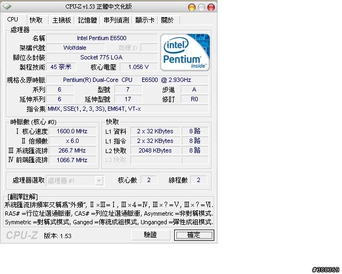The image size is (342, 274).
Task: Click the L1 指令 2 x 32 KBytes value
Action: [x=156, y=141]
